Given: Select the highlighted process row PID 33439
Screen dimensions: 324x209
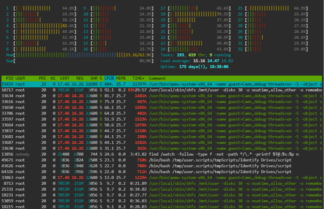Looking at the screenshot, I should tap(162, 84).
